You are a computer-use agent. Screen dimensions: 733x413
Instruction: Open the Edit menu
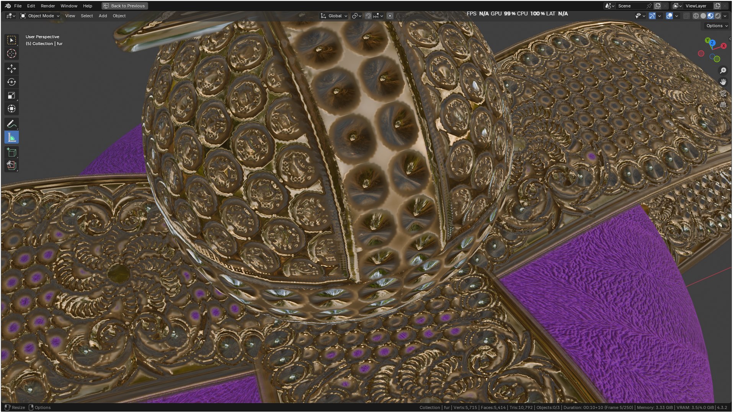31,6
